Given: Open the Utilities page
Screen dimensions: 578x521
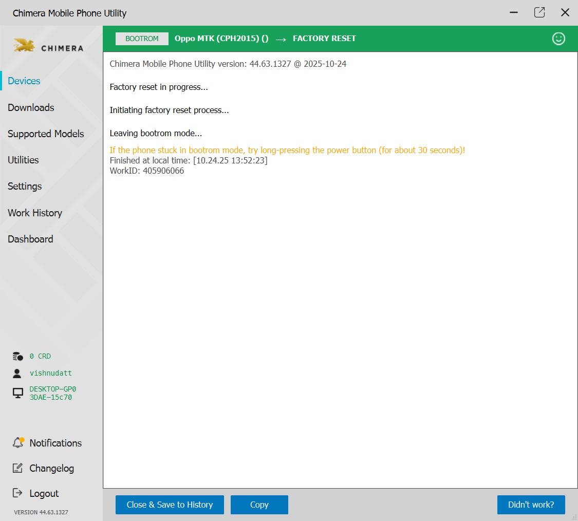Looking at the screenshot, I should pyautogui.click(x=23, y=160).
